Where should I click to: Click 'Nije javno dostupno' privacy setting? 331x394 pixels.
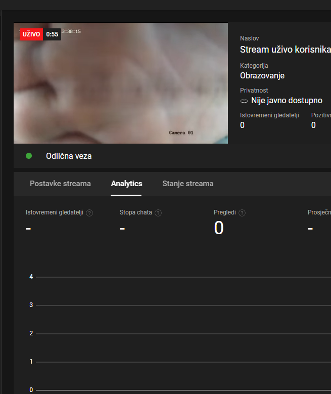(x=287, y=101)
